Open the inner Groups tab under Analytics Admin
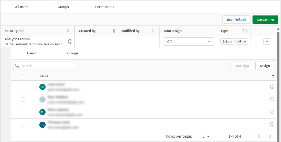Viewport: 281px width, 142px height. coord(73,53)
